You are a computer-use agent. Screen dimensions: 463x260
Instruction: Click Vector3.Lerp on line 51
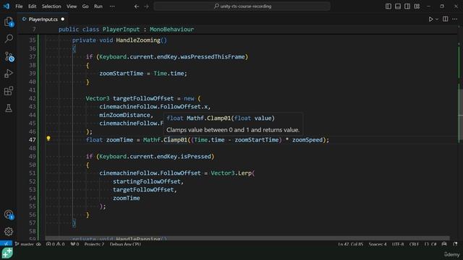point(231,173)
